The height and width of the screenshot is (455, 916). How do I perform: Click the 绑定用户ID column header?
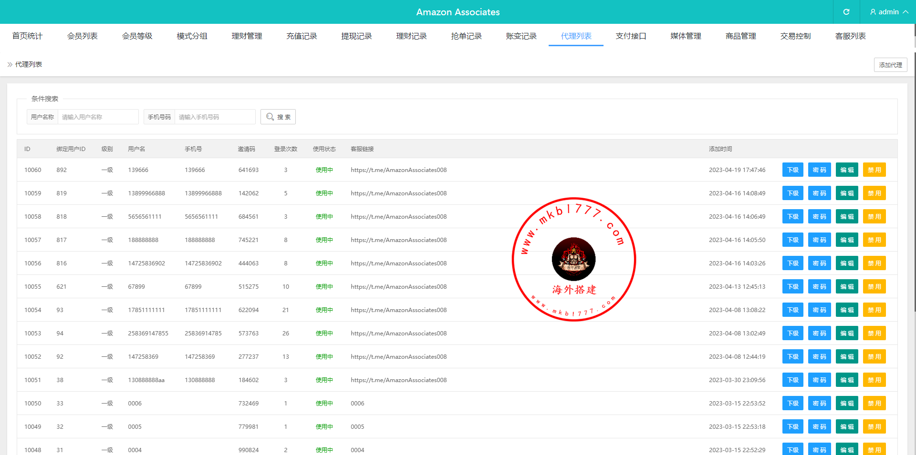coord(71,149)
